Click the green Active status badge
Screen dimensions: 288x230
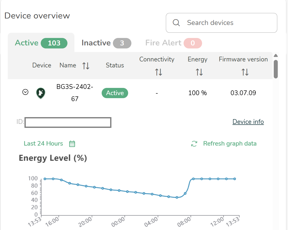[x=115, y=93]
